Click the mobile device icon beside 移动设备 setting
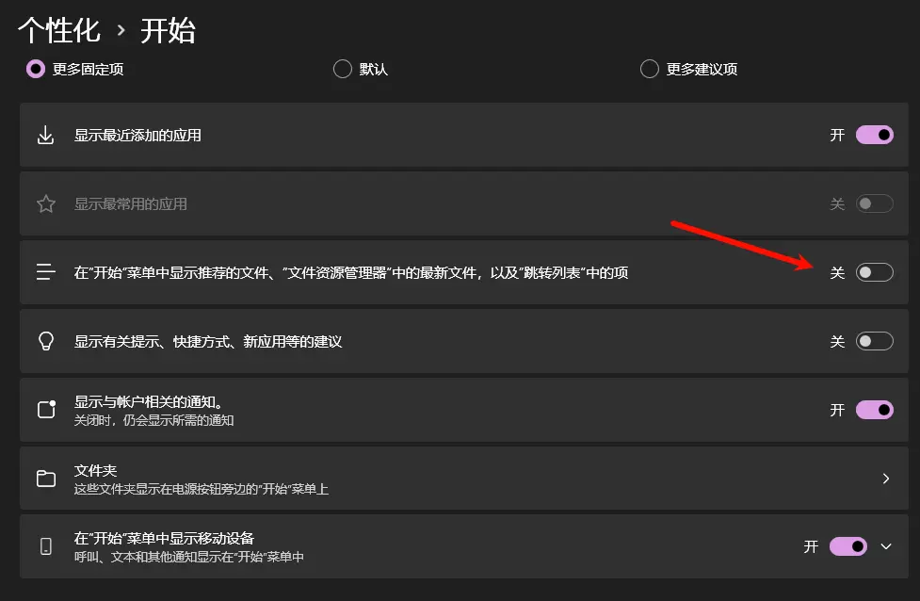This screenshot has width=920, height=601. click(x=45, y=546)
